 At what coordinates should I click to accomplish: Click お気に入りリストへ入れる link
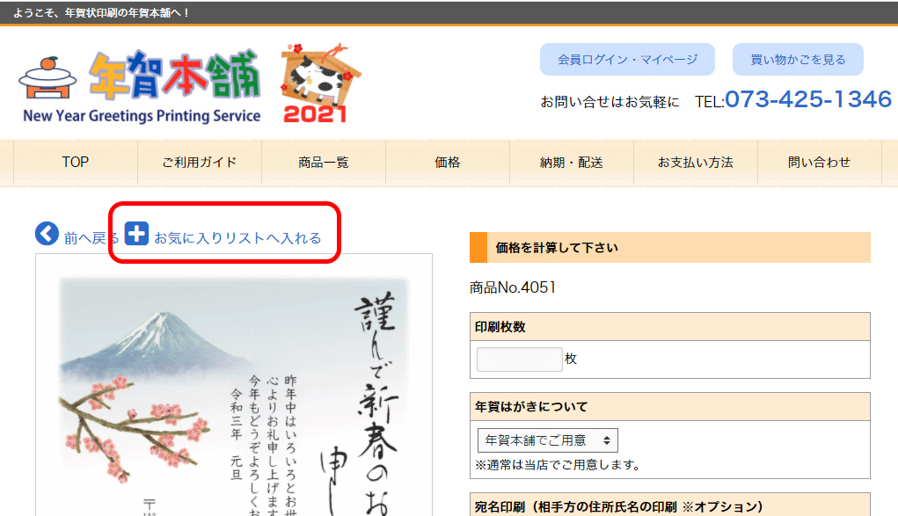pyautogui.click(x=237, y=238)
